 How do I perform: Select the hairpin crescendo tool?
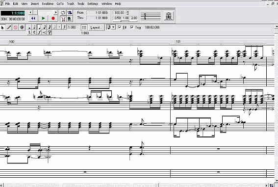point(45,32)
